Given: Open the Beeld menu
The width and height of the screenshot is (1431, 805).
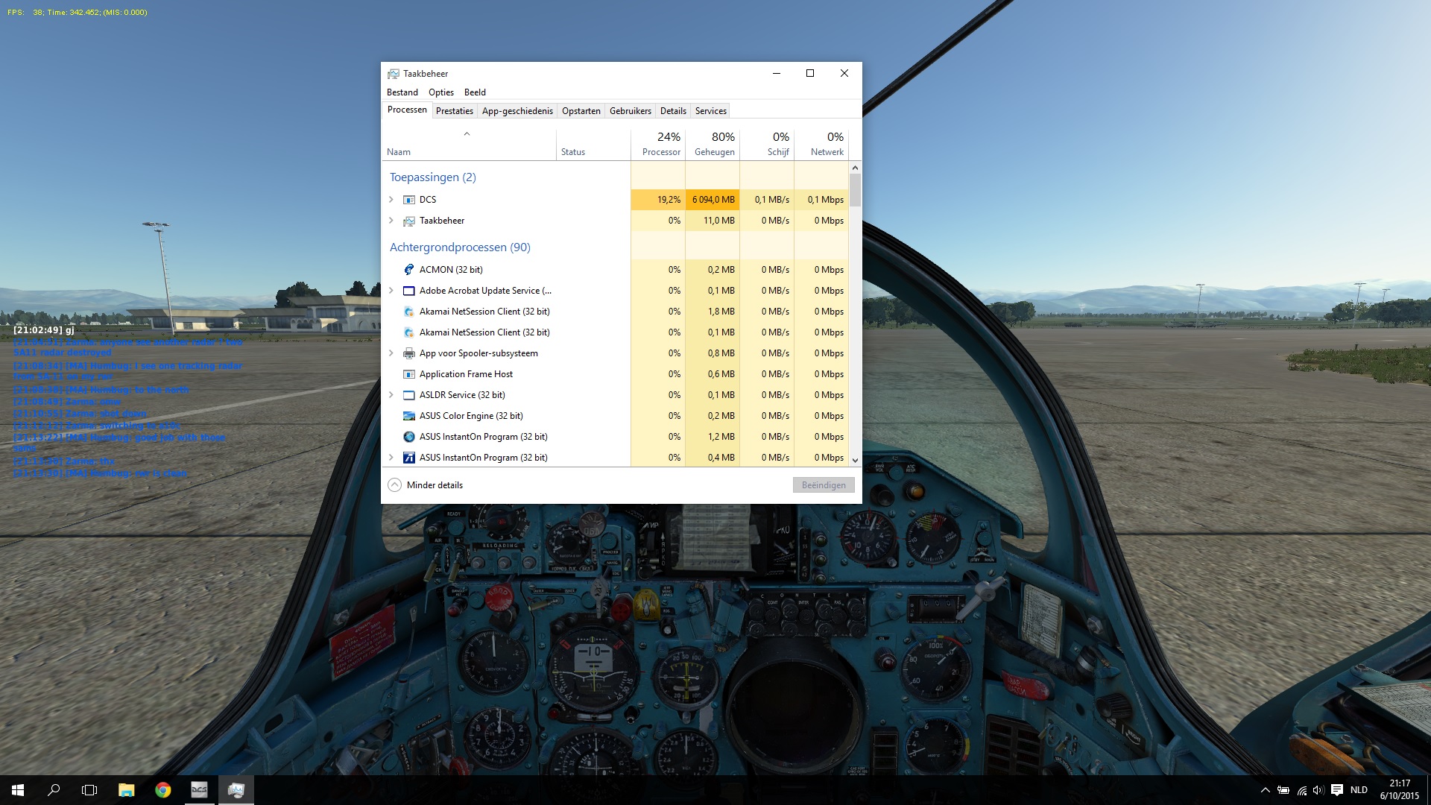Looking at the screenshot, I should click(475, 92).
